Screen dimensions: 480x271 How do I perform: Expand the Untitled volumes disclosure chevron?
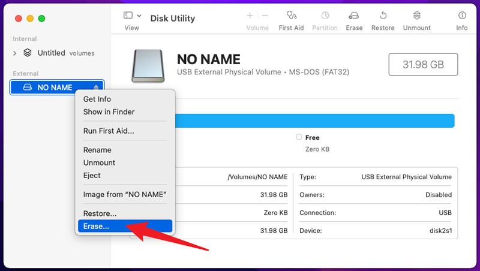(14, 53)
